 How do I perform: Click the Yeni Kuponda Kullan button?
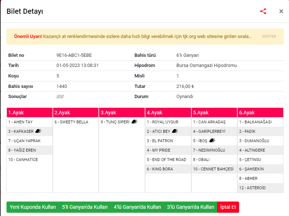point(33,207)
